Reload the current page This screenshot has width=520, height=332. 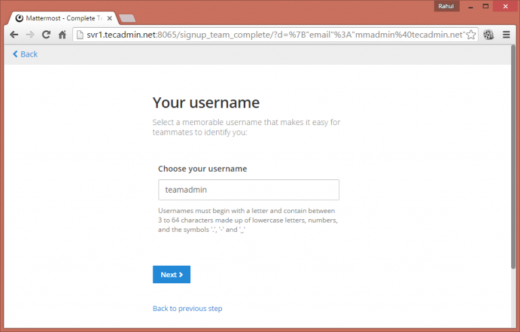[46, 34]
